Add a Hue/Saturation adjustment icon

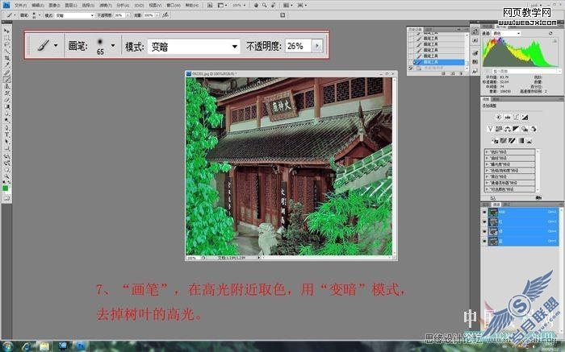point(499,129)
